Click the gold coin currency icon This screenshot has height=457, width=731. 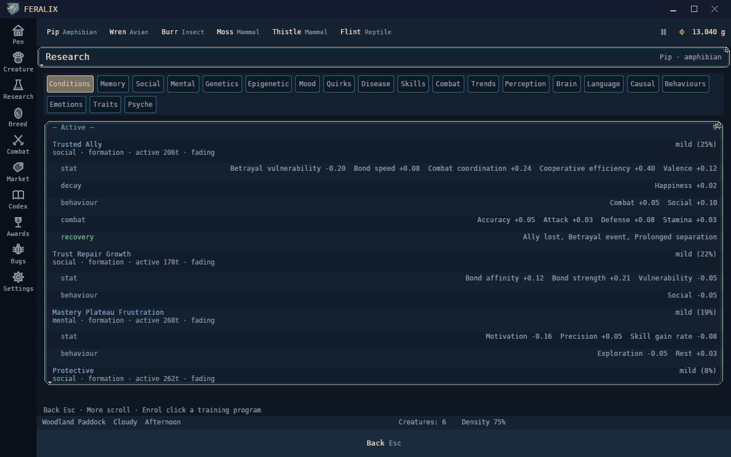pos(682,32)
